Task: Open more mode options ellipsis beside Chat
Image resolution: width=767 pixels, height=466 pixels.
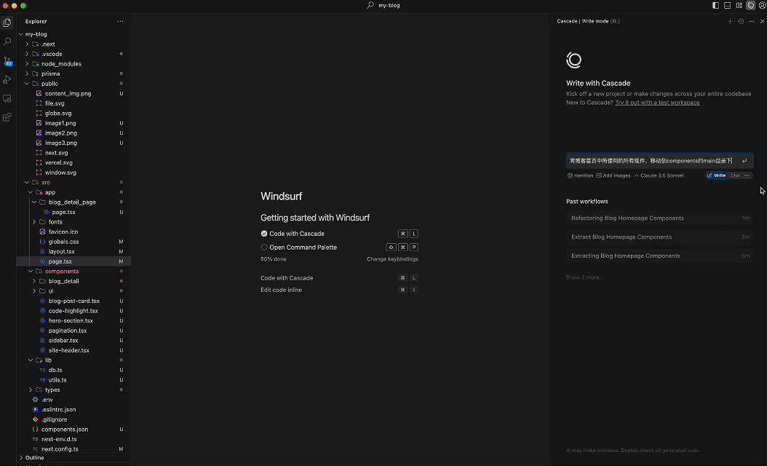Action: (x=747, y=175)
